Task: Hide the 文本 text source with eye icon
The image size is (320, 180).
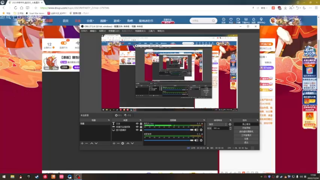Action: click(x=137, y=124)
